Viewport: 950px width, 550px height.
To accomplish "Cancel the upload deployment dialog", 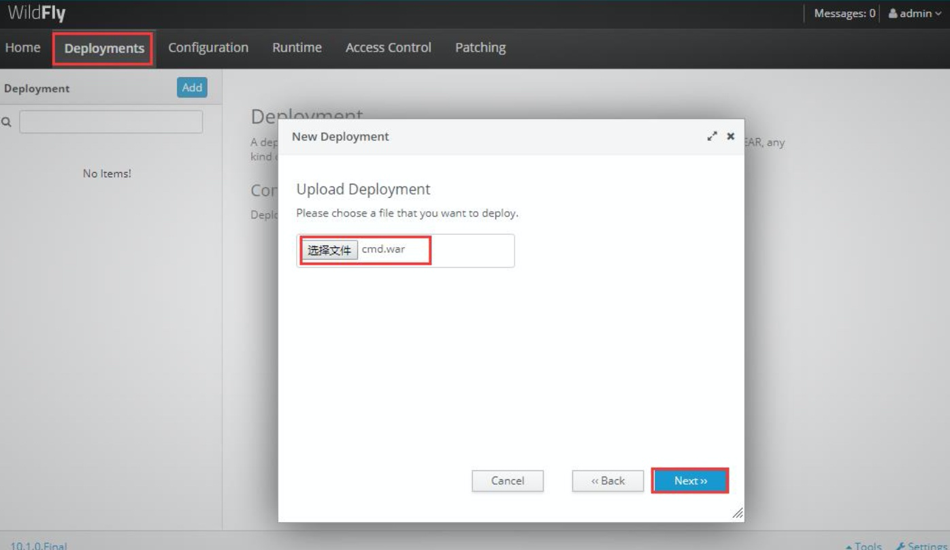I will [x=508, y=481].
